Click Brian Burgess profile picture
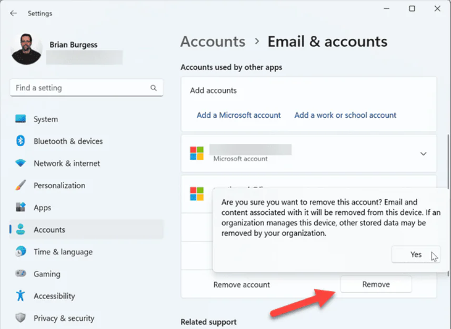Screen dimensions: 451x329 [26, 49]
